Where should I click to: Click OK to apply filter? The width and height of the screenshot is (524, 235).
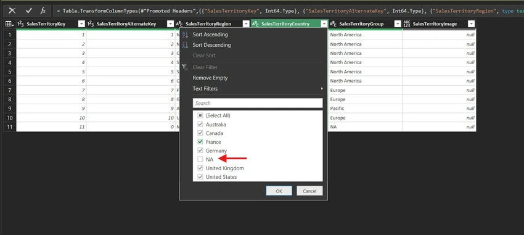(279, 191)
